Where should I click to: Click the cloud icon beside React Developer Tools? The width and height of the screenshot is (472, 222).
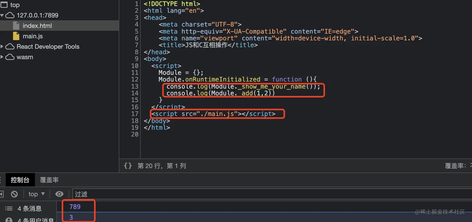click(10, 47)
